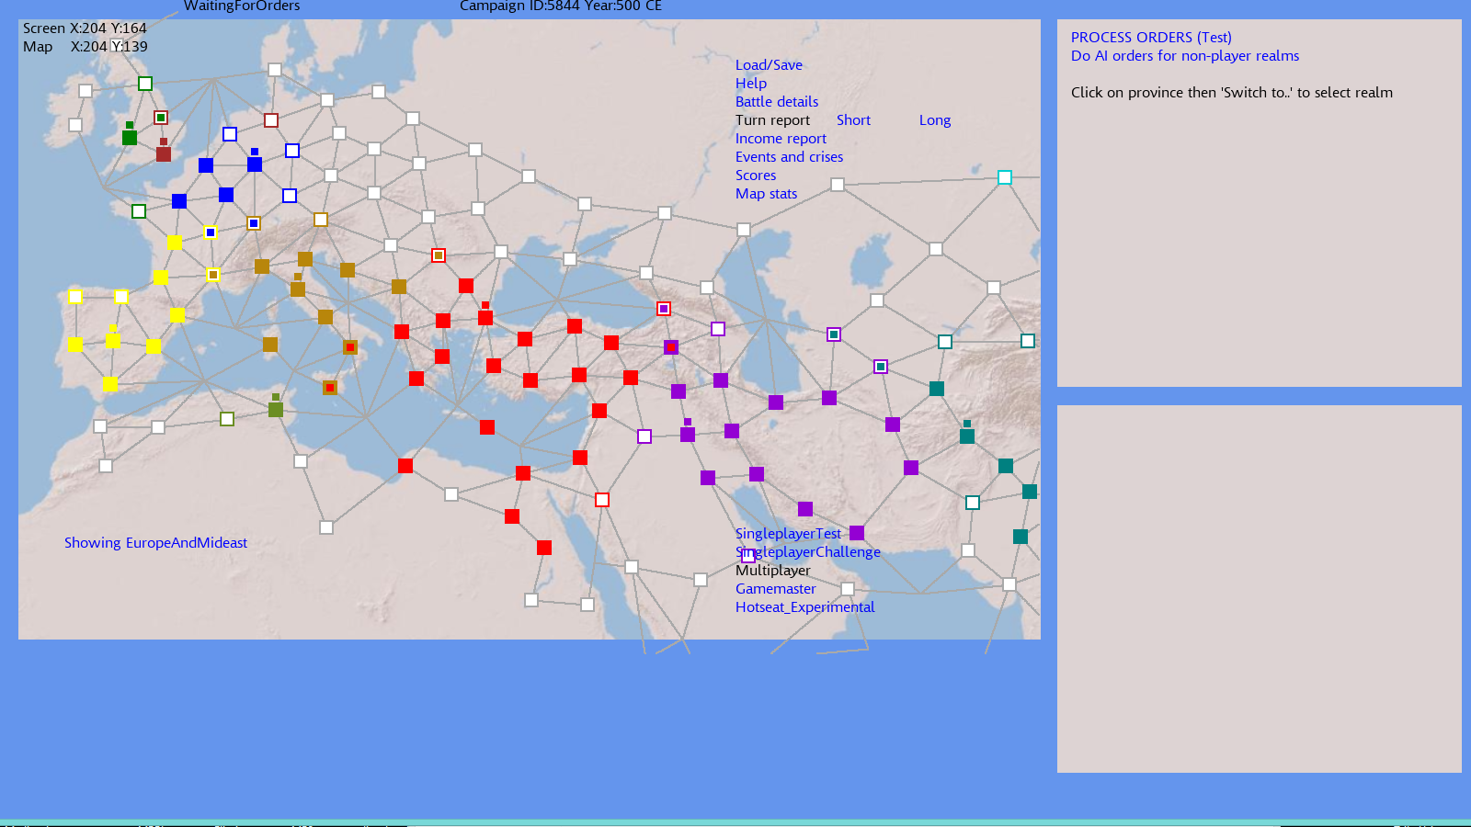This screenshot has width=1471, height=827.
Task: Run AI orders for non-player realms
Action: [x=1185, y=56]
